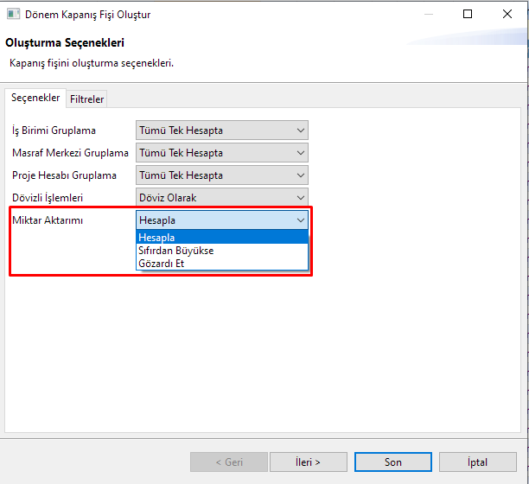Expand the Dövizli İşlemleri combo box
Image resolution: width=529 pixels, height=484 pixels.
click(x=221, y=198)
